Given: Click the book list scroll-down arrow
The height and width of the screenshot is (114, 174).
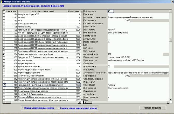Looking at the screenshot, I should (x=82, y=99).
